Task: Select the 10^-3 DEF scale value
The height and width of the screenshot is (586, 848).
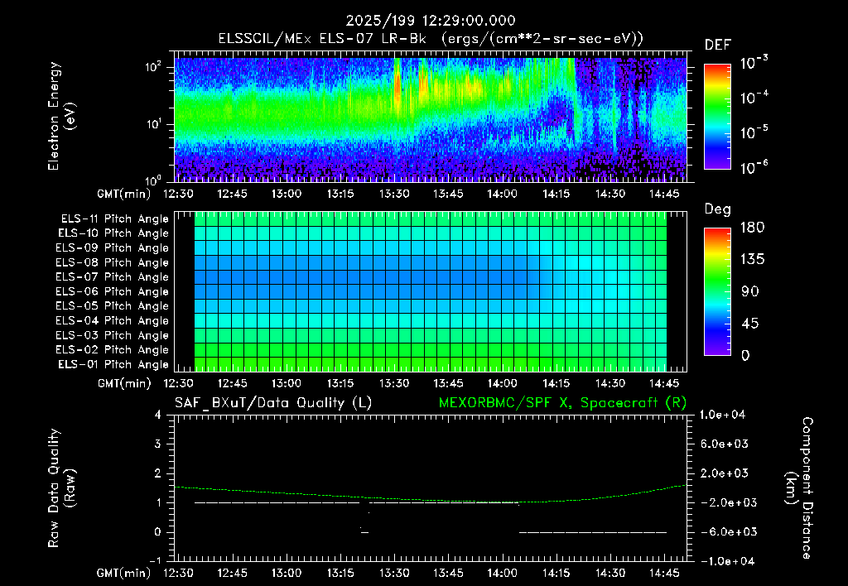Action: [754, 63]
